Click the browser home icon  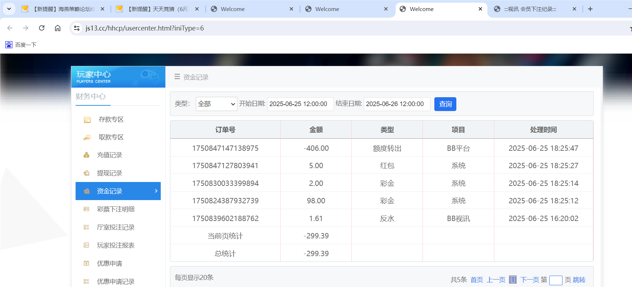57,28
